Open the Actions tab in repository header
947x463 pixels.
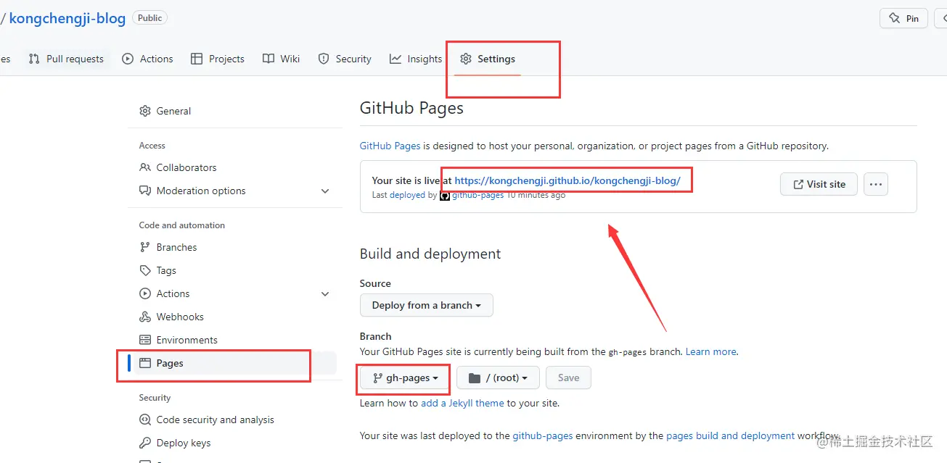pos(148,59)
